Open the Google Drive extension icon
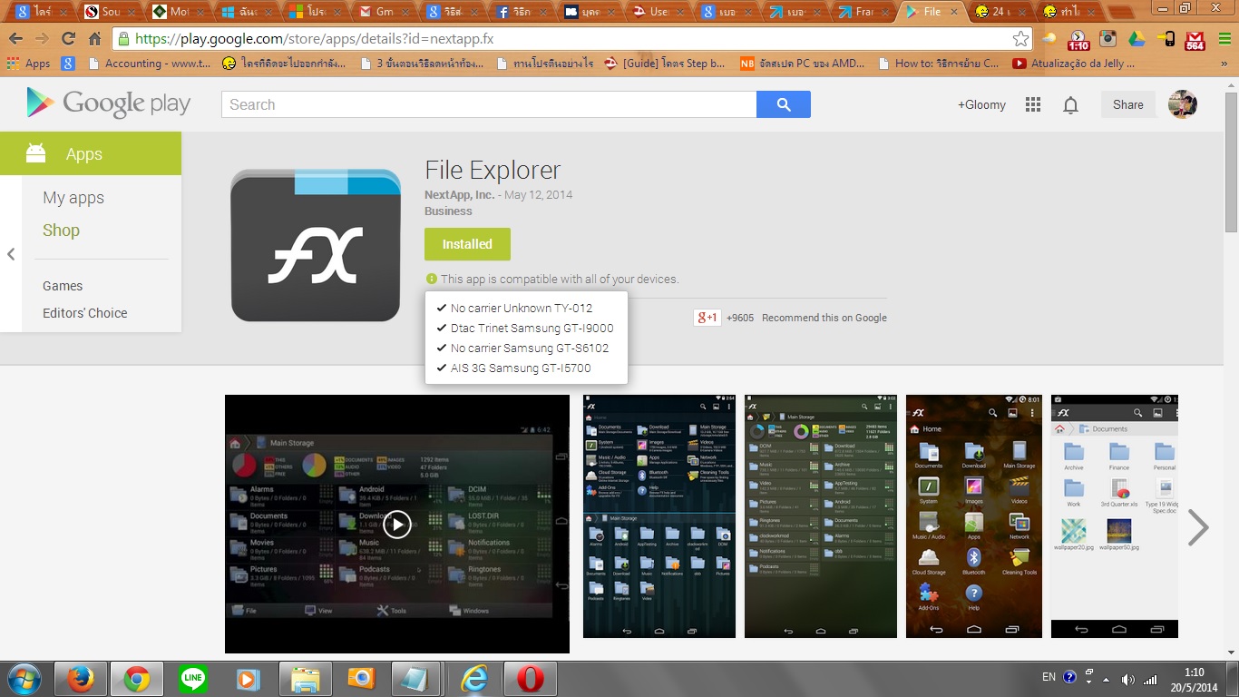 [1137, 39]
